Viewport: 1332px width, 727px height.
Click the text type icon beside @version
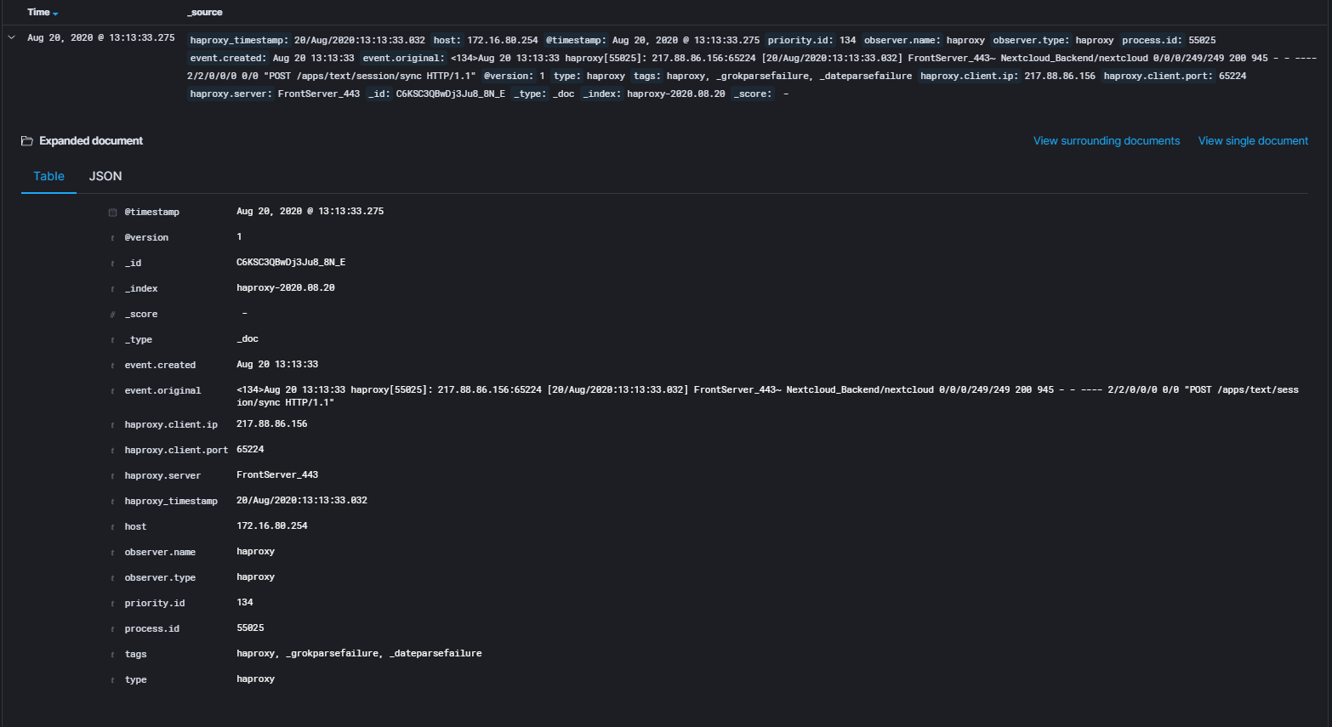pos(111,237)
